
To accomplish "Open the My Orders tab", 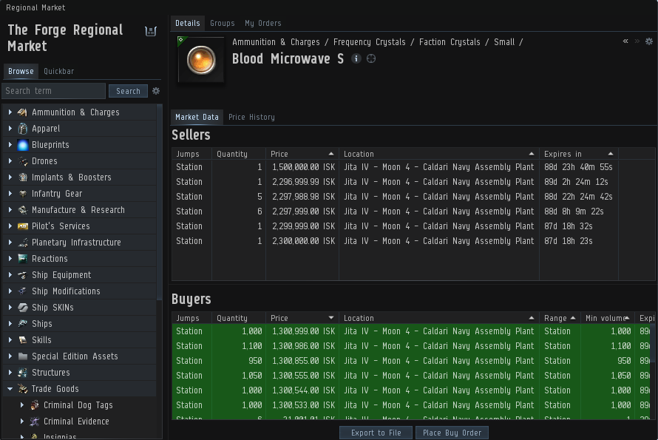I will (x=262, y=23).
